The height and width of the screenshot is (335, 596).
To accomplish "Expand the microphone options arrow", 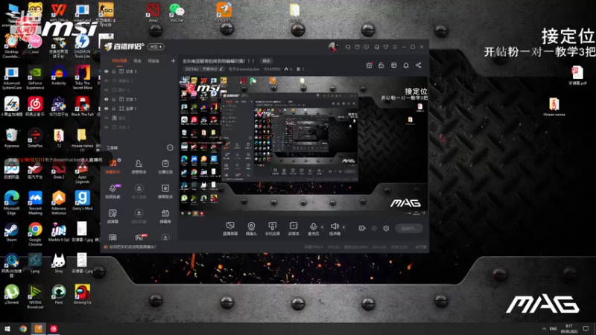I will (322, 227).
